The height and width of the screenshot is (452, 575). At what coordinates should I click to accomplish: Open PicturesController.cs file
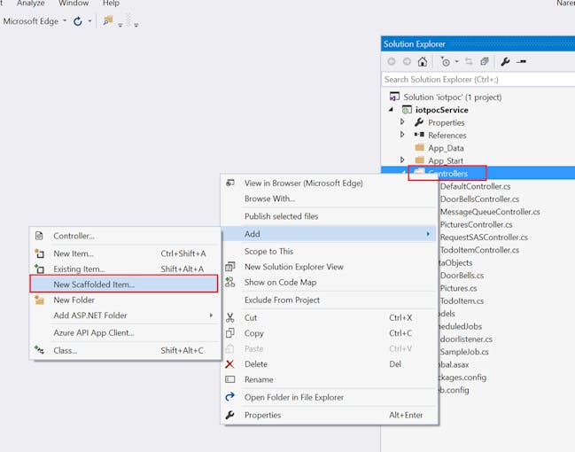point(477,224)
